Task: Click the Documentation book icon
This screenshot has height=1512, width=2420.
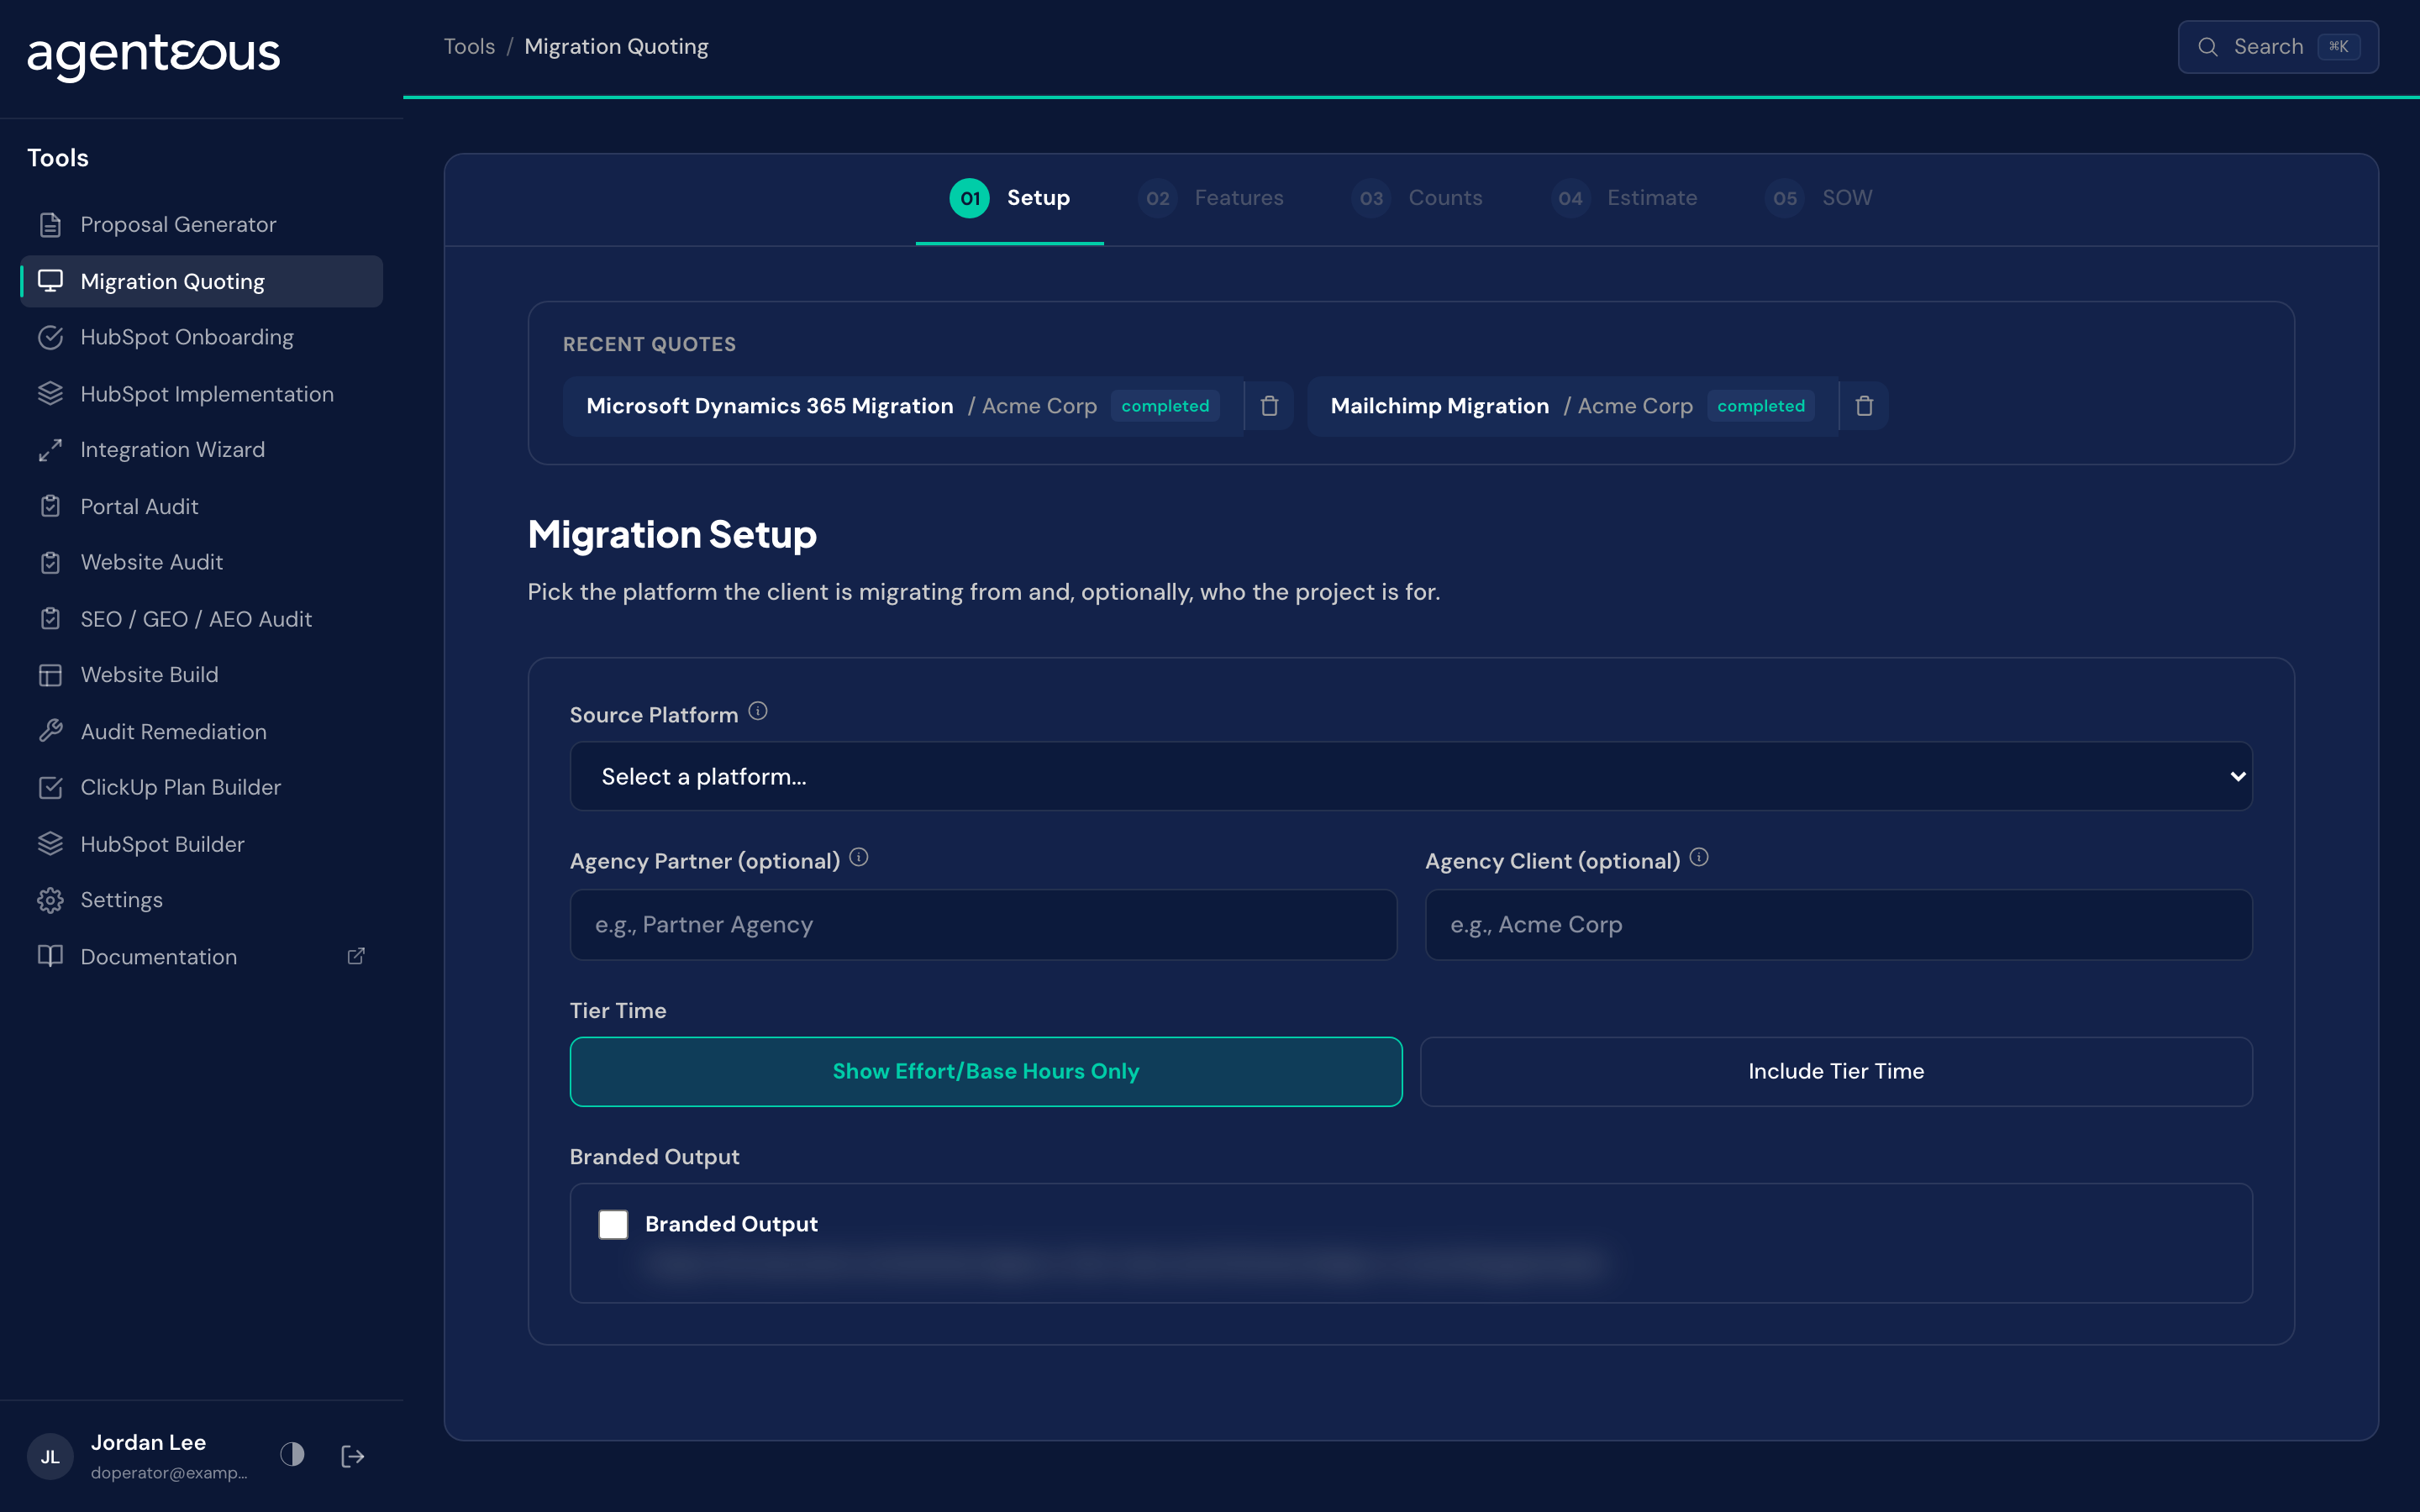Action: pyautogui.click(x=50, y=956)
